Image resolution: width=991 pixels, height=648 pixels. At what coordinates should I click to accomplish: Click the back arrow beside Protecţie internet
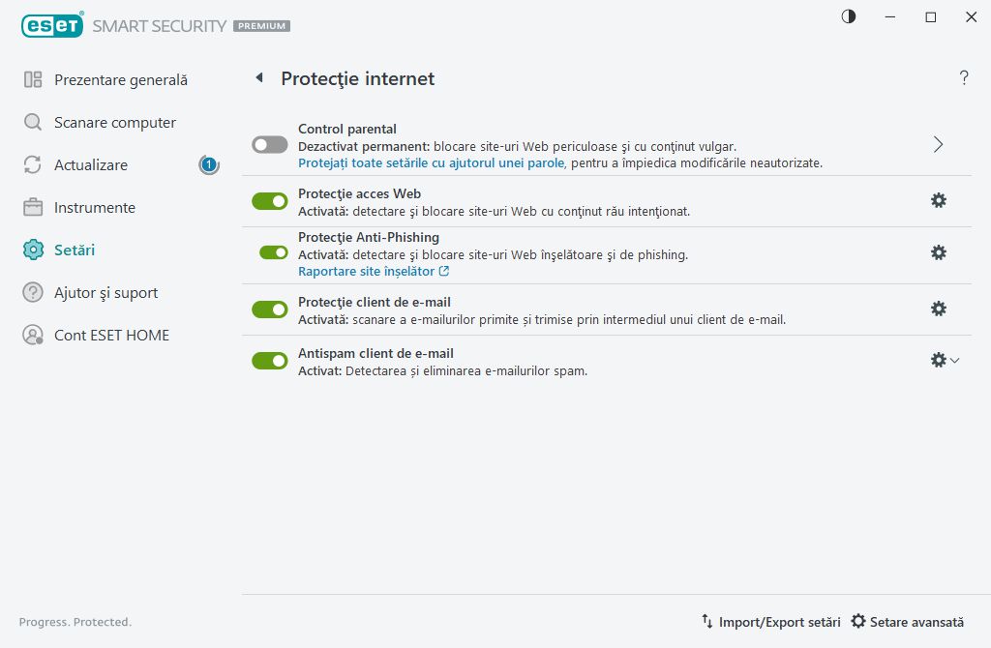point(258,78)
